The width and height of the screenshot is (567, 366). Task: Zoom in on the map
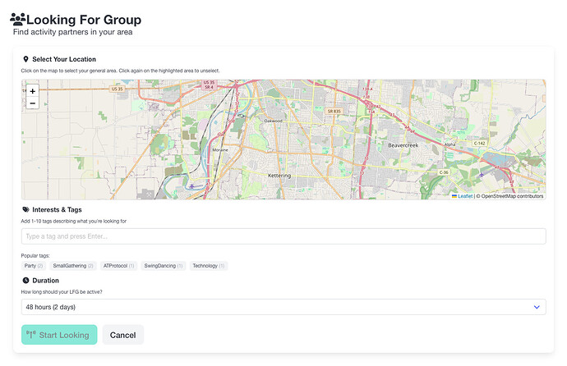click(x=32, y=91)
